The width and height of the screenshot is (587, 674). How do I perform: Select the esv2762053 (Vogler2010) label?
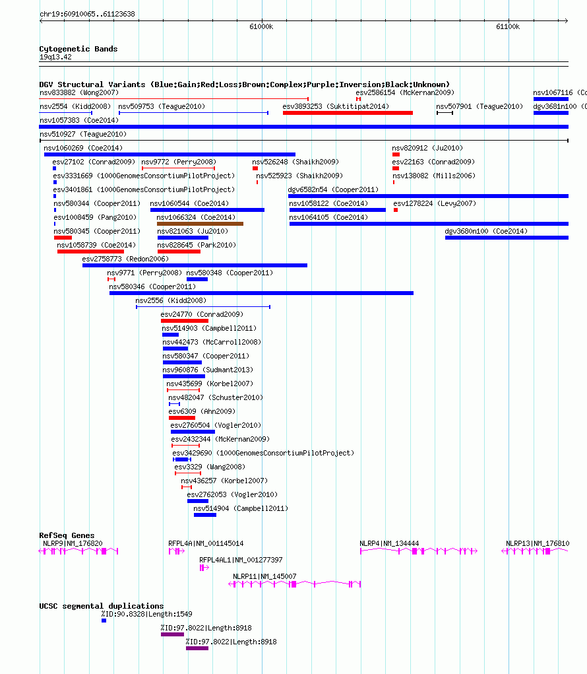232,494
